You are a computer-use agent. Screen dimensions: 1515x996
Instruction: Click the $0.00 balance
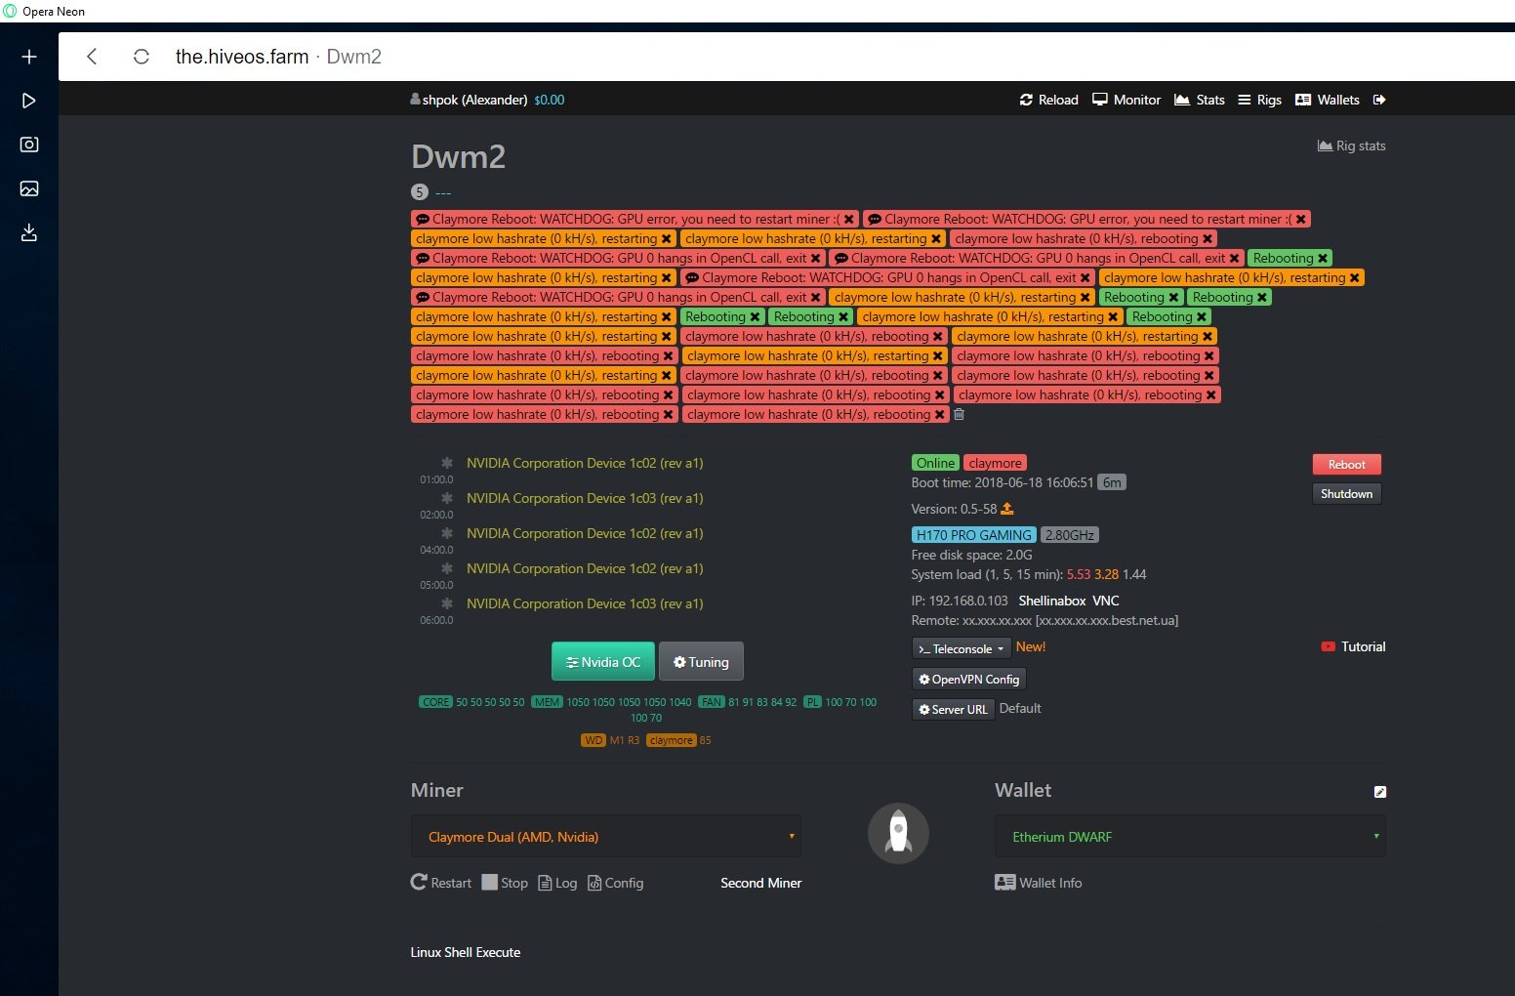pos(550,100)
